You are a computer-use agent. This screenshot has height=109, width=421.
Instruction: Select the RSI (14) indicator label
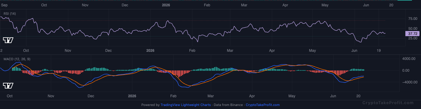click(10, 14)
